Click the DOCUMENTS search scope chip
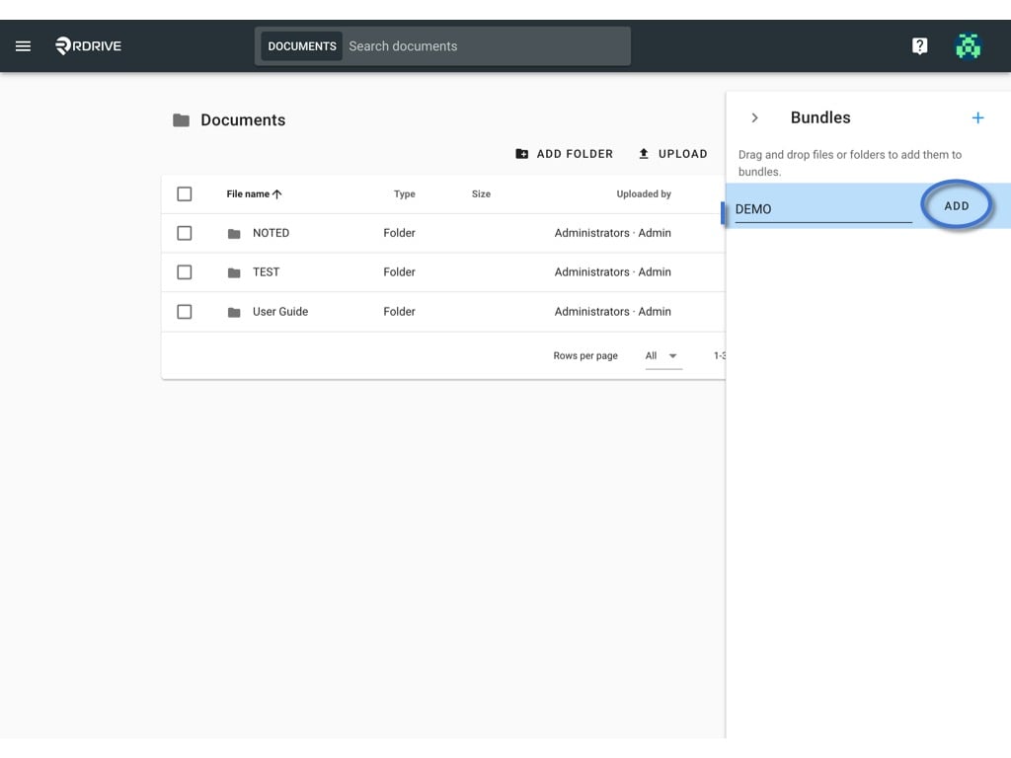This screenshot has height=758, width=1011. point(302,46)
